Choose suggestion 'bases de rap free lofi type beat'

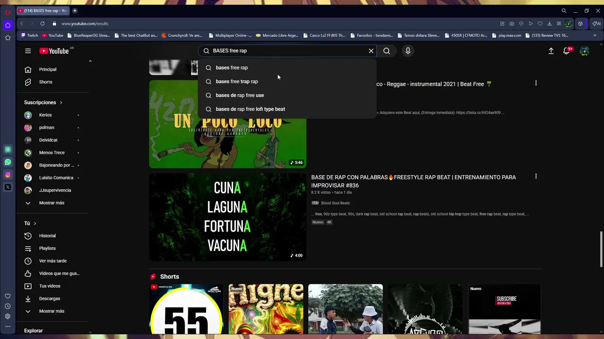pyautogui.click(x=287, y=109)
